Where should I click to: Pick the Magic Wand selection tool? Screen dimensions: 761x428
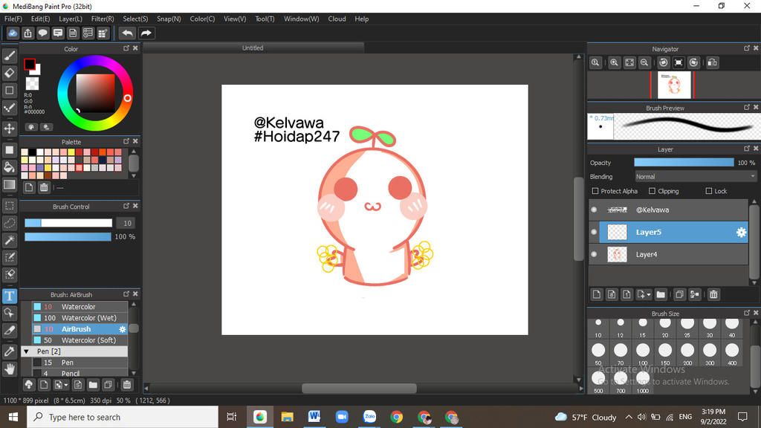pyautogui.click(x=10, y=240)
